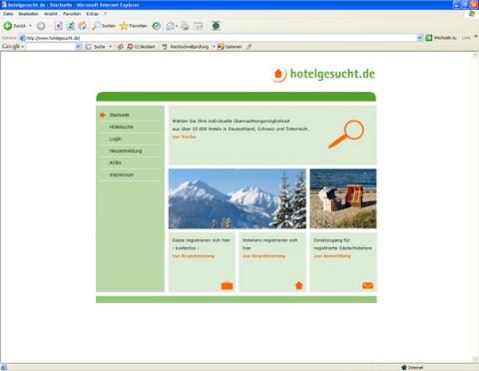Open Favoriten star in toolbar
This screenshot has width=479, height=371.
point(133,26)
